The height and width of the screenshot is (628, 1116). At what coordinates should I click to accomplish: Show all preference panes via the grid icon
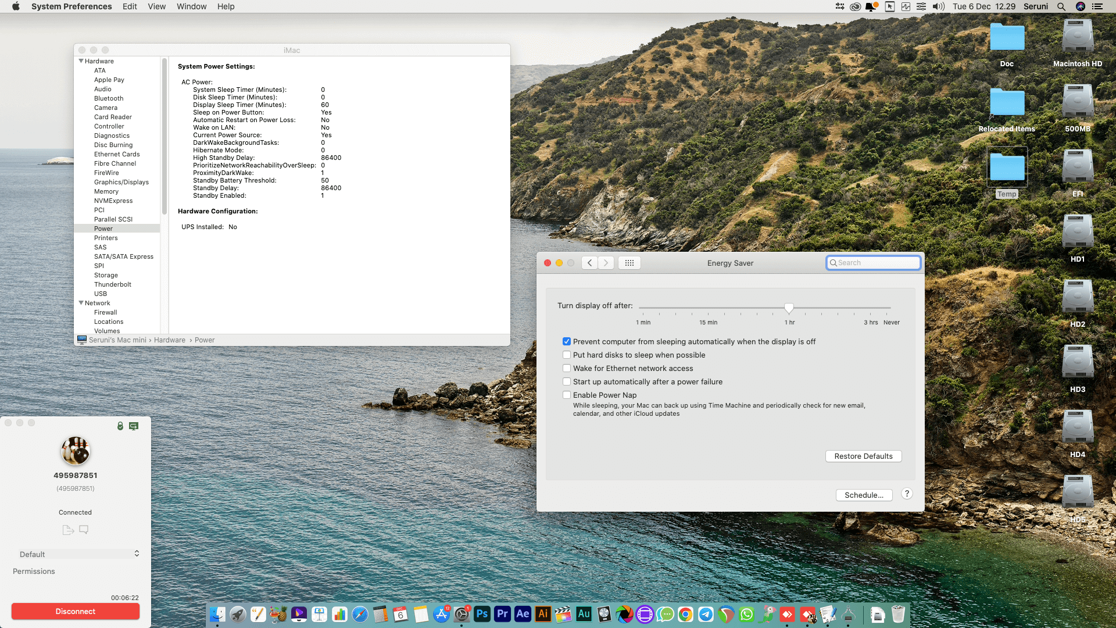[629, 263]
